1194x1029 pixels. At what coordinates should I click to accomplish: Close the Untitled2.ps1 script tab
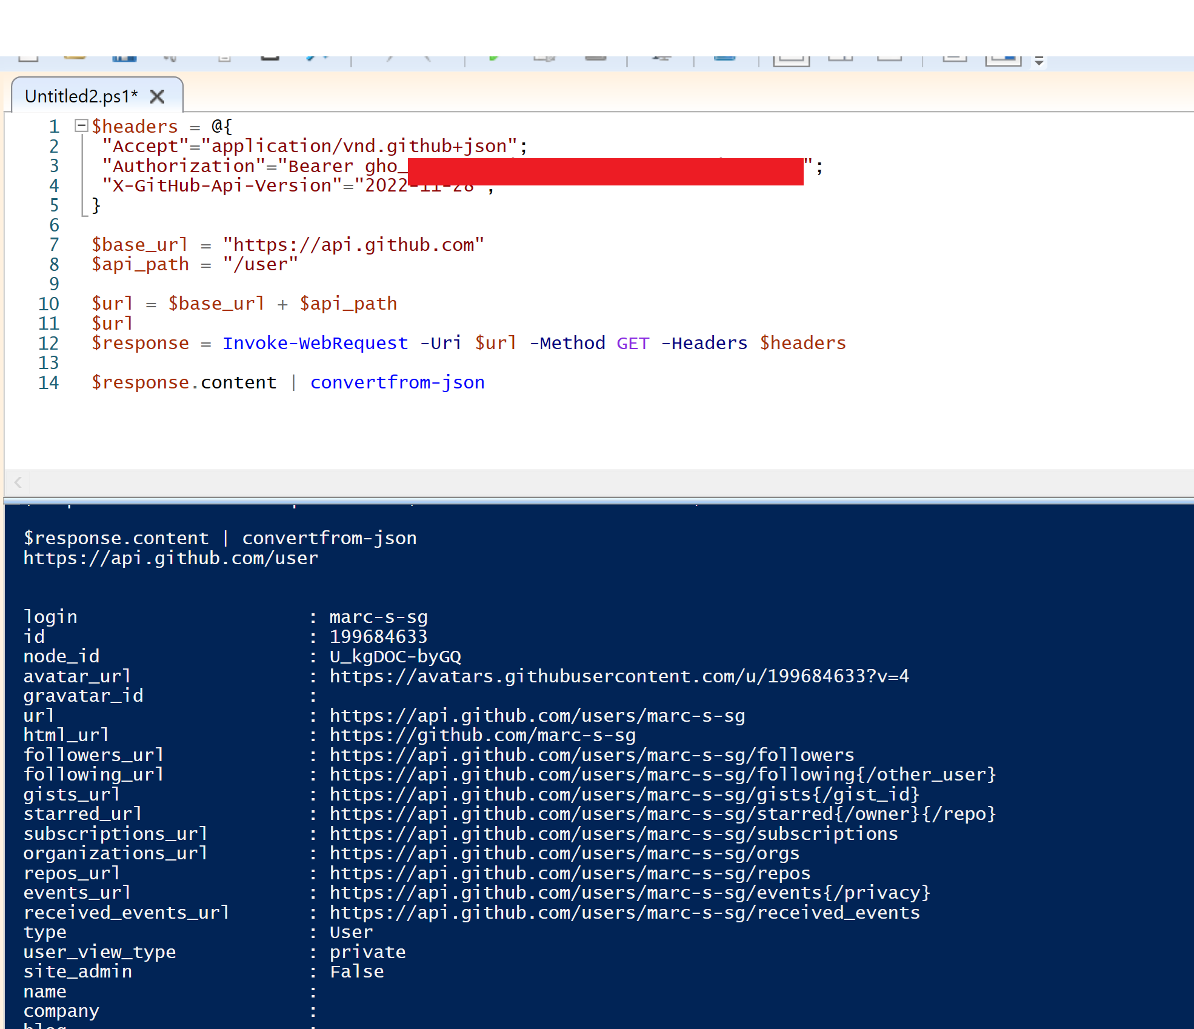[157, 96]
